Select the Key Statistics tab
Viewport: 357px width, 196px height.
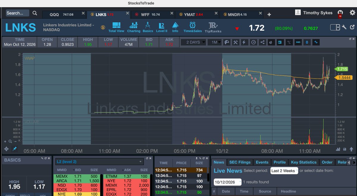point(304,162)
